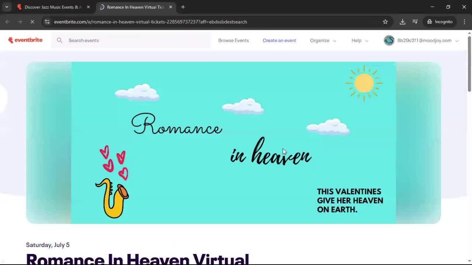
Task: Restore down the browser window
Action: [448, 7]
